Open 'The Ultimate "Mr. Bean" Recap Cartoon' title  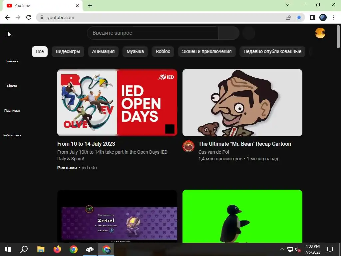tap(245, 144)
